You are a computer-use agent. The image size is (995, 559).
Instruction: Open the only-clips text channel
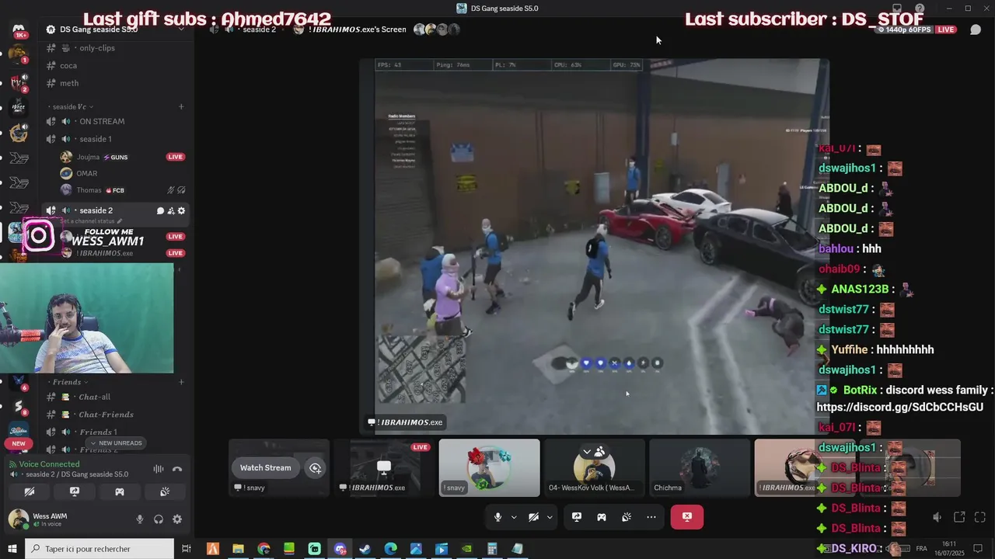point(117,47)
